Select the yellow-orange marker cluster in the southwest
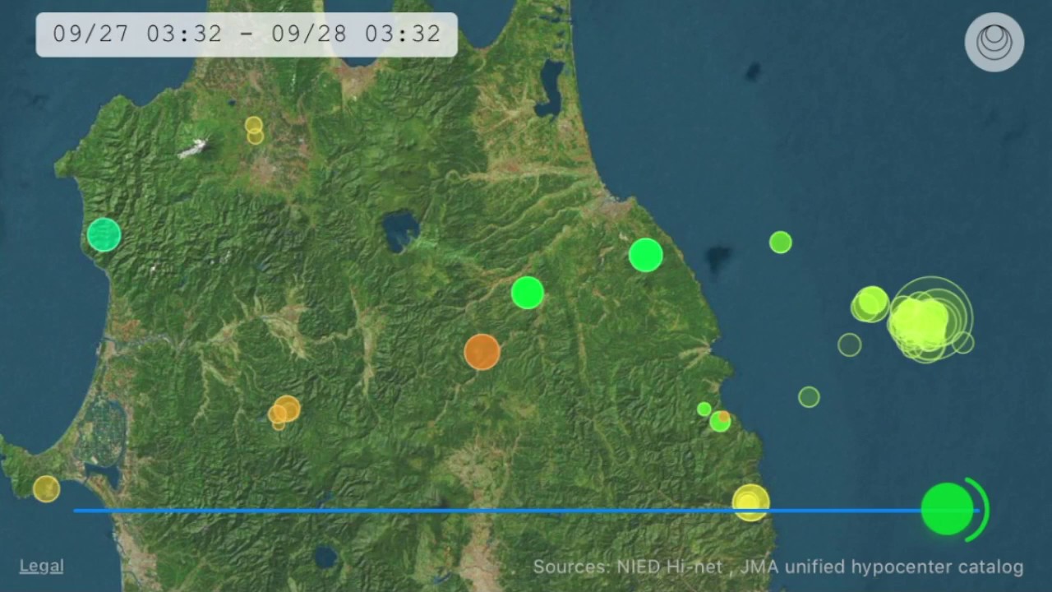1052x592 pixels. coord(284,410)
